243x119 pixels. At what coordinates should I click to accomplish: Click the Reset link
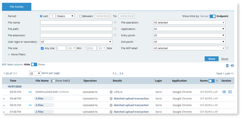(225, 59)
